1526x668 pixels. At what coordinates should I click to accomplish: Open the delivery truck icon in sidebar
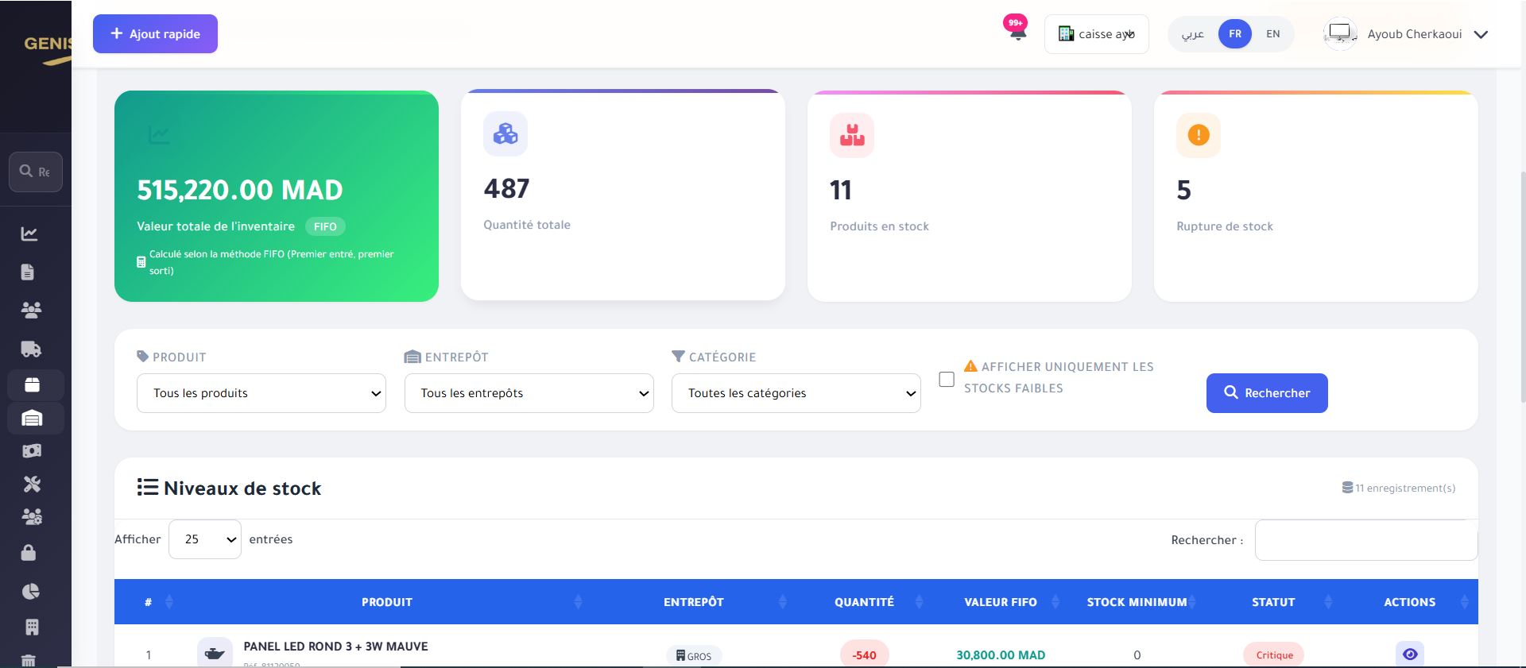point(30,349)
